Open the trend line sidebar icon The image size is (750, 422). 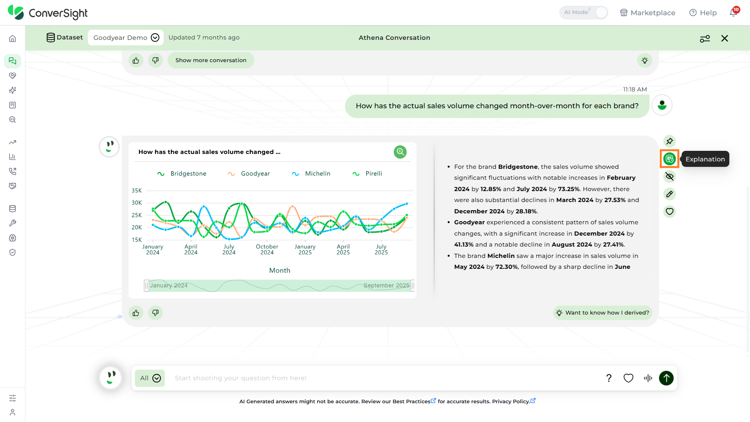click(12, 142)
